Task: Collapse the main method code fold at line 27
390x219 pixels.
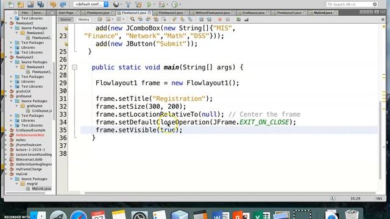Action: [x=74, y=68]
